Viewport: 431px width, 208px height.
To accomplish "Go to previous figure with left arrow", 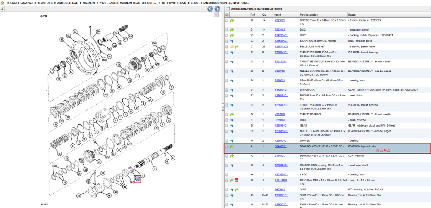I will (x=210, y=9).
